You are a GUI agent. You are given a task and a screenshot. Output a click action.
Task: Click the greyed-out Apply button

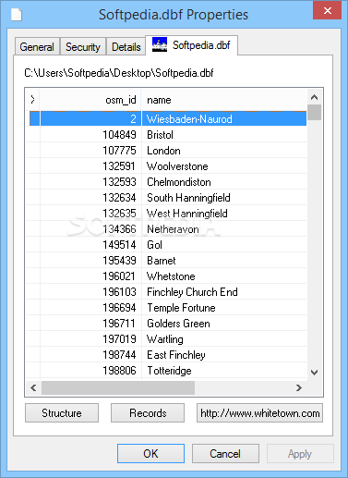[300, 453]
